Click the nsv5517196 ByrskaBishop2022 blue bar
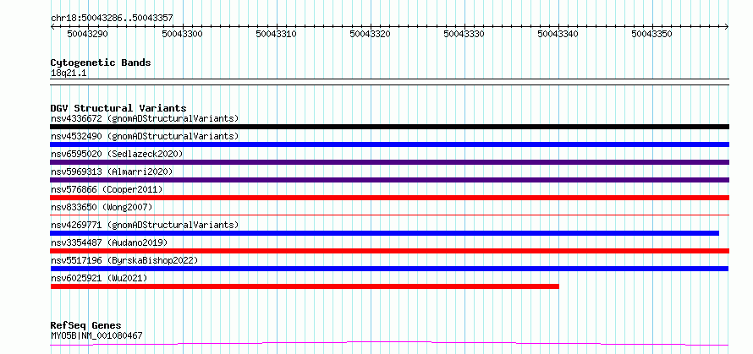This screenshot has width=753, height=354. point(389,269)
